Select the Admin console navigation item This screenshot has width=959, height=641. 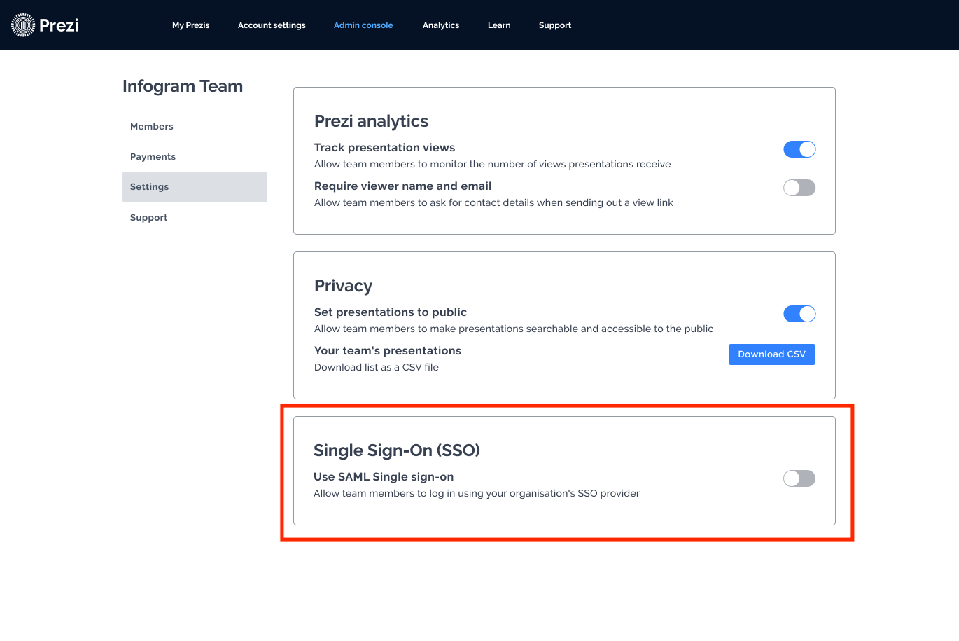tap(363, 25)
